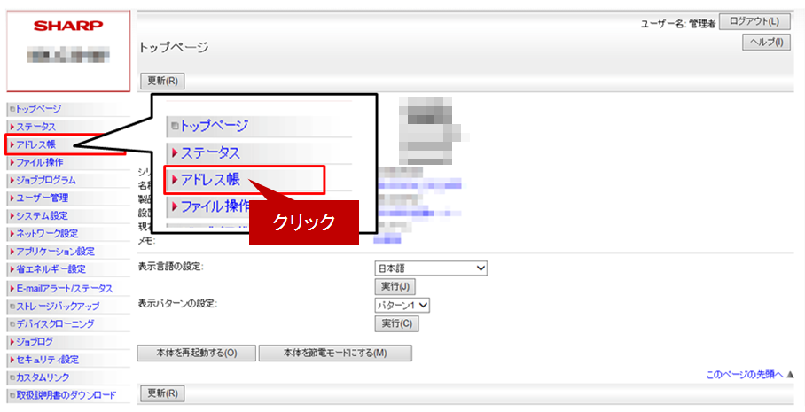Open ファイル操作 in the sidebar menu
Viewport: 805px width, 412px height.
click(40, 162)
